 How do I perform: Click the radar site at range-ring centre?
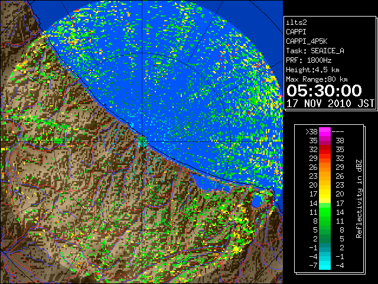coord(142,141)
